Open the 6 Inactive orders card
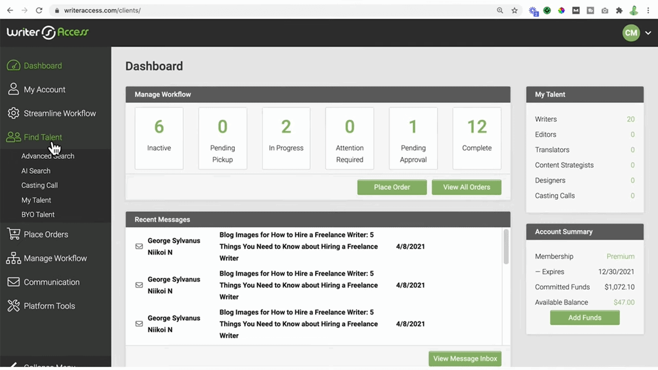 159,138
